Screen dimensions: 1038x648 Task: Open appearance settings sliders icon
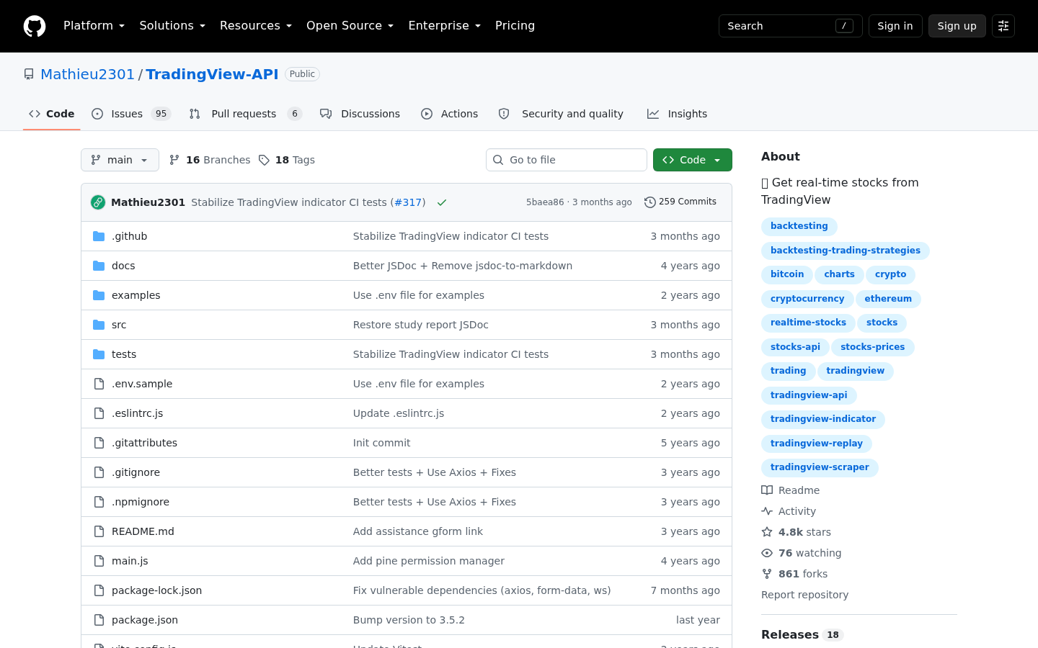coord(1003,26)
